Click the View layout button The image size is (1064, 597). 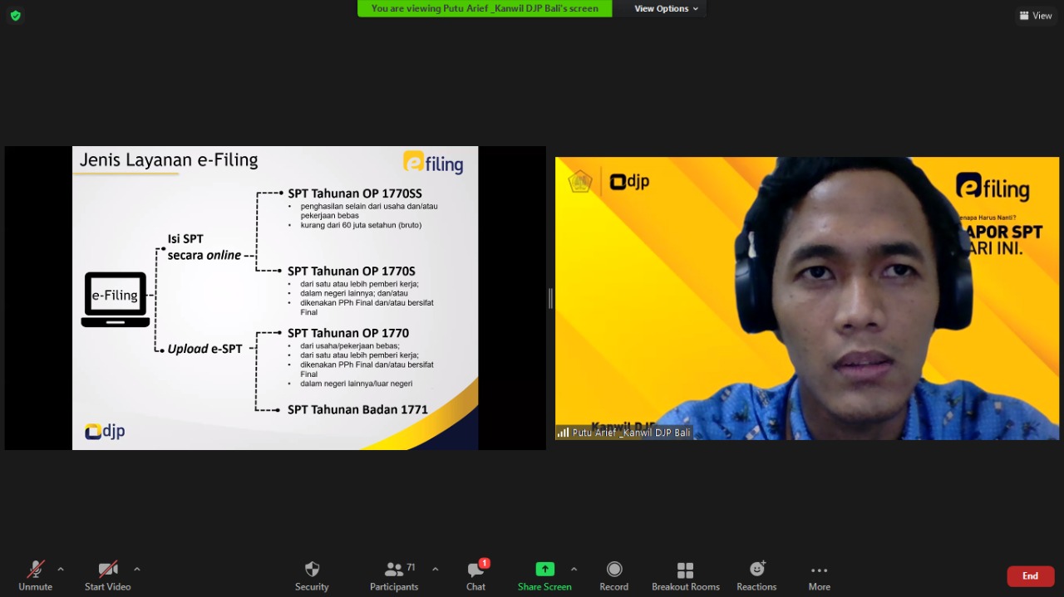click(1036, 16)
